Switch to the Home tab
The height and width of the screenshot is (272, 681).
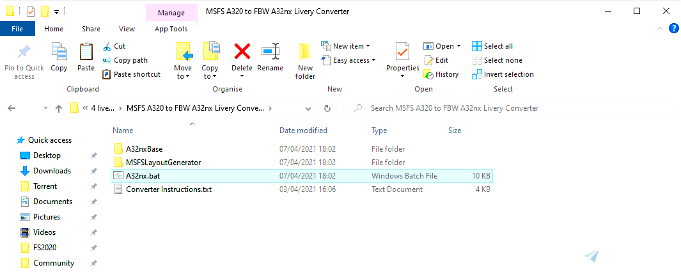tap(54, 29)
